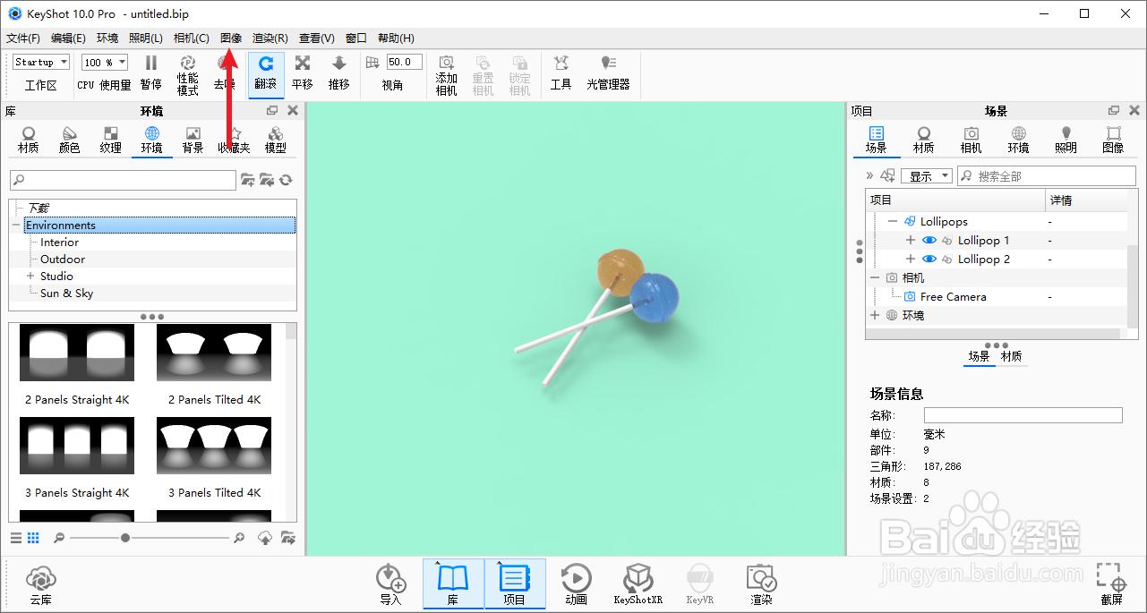Screen dimensions: 1147x613
Task: Select the Interior folder
Action: click(x=59, y=243)
